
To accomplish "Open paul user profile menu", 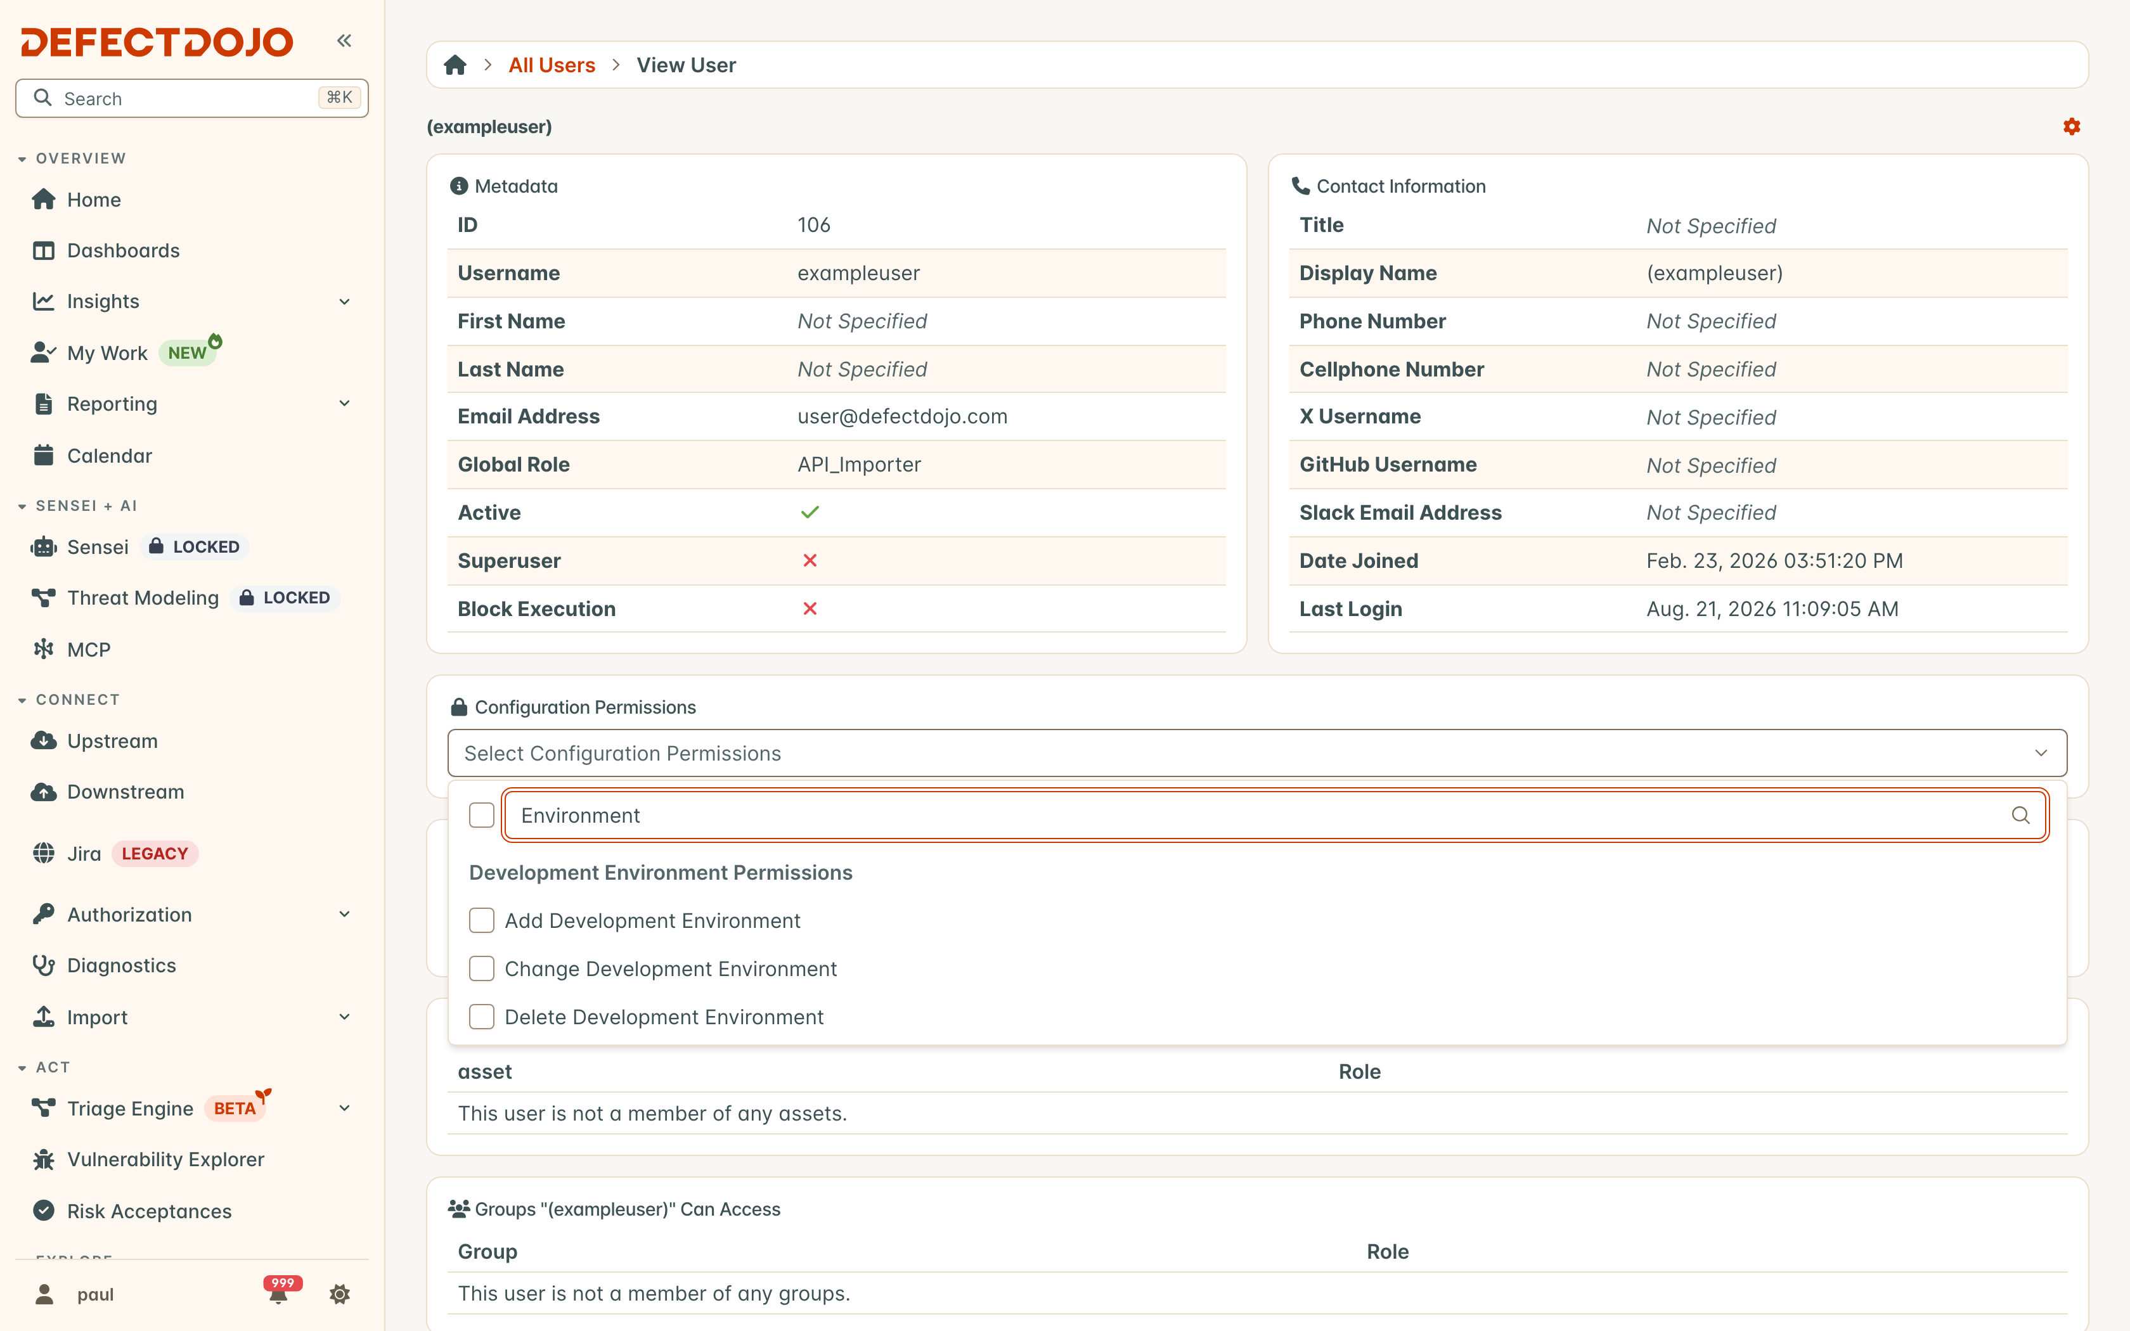I will click(x=75, y=1294).
